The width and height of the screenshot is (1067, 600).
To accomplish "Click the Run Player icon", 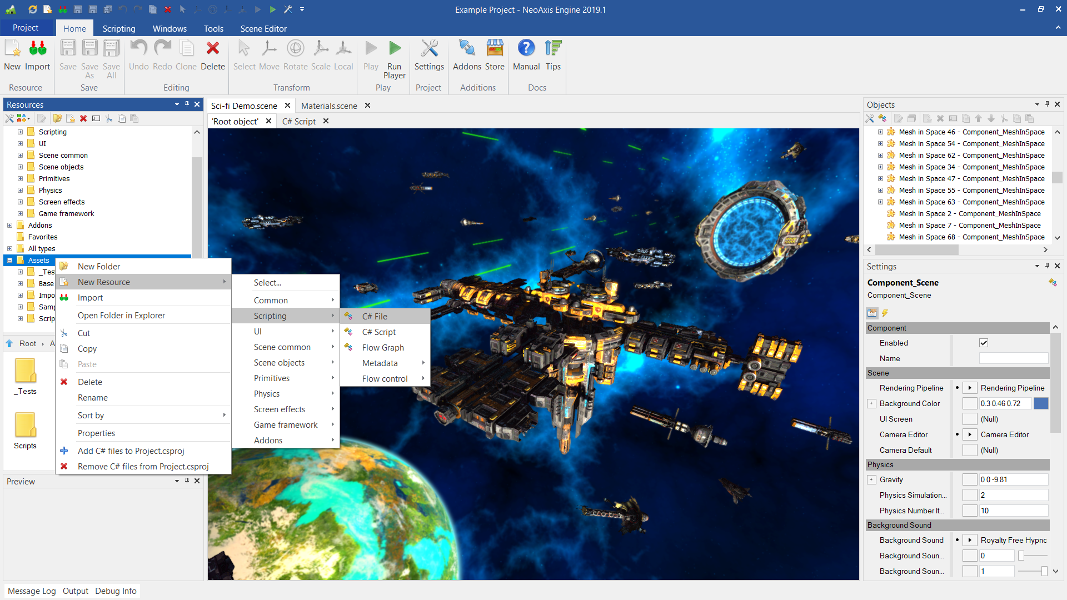I will [x=394, y=49].
